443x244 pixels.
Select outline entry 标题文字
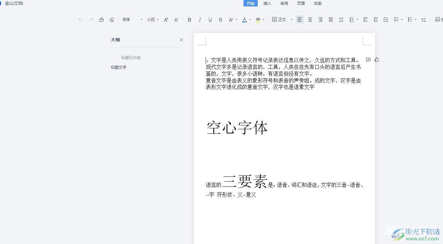119,68
